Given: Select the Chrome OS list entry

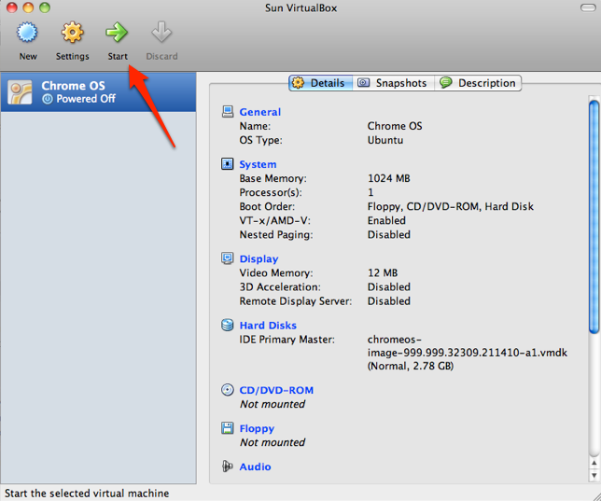Looking at the screenshot, I should [x=98, y=92].
